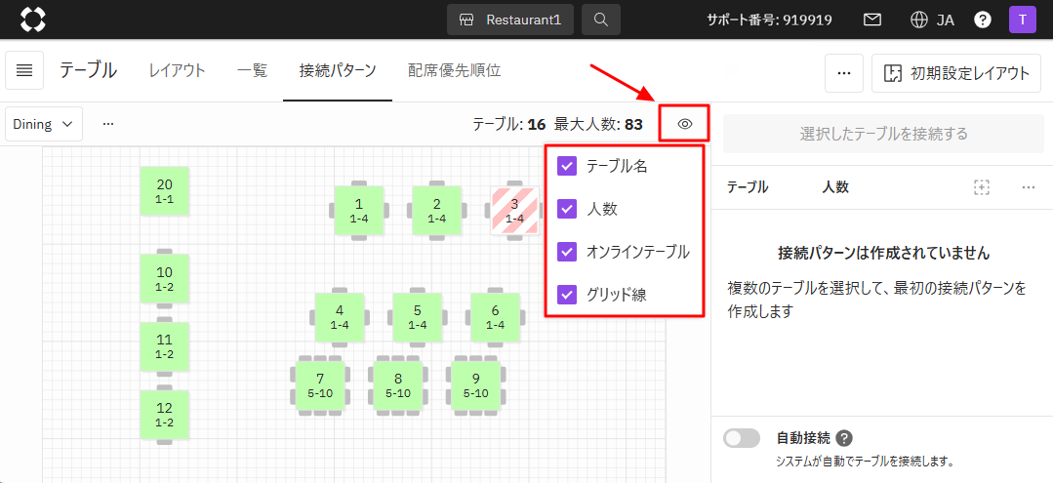Click the store icon in Restaurant1 button
1053x483 pixels.
468,20
